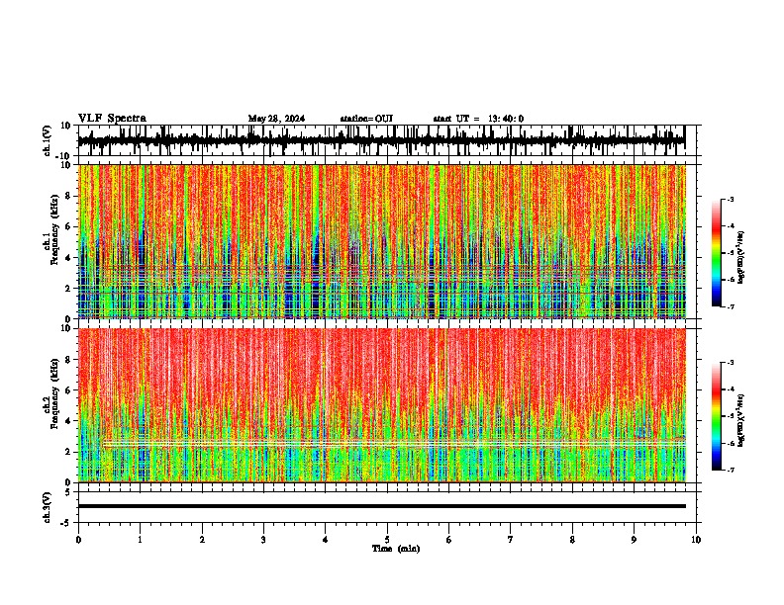
Task: Click the ch.2 spectrogram colorbar scale
Action: click(717, 416)
